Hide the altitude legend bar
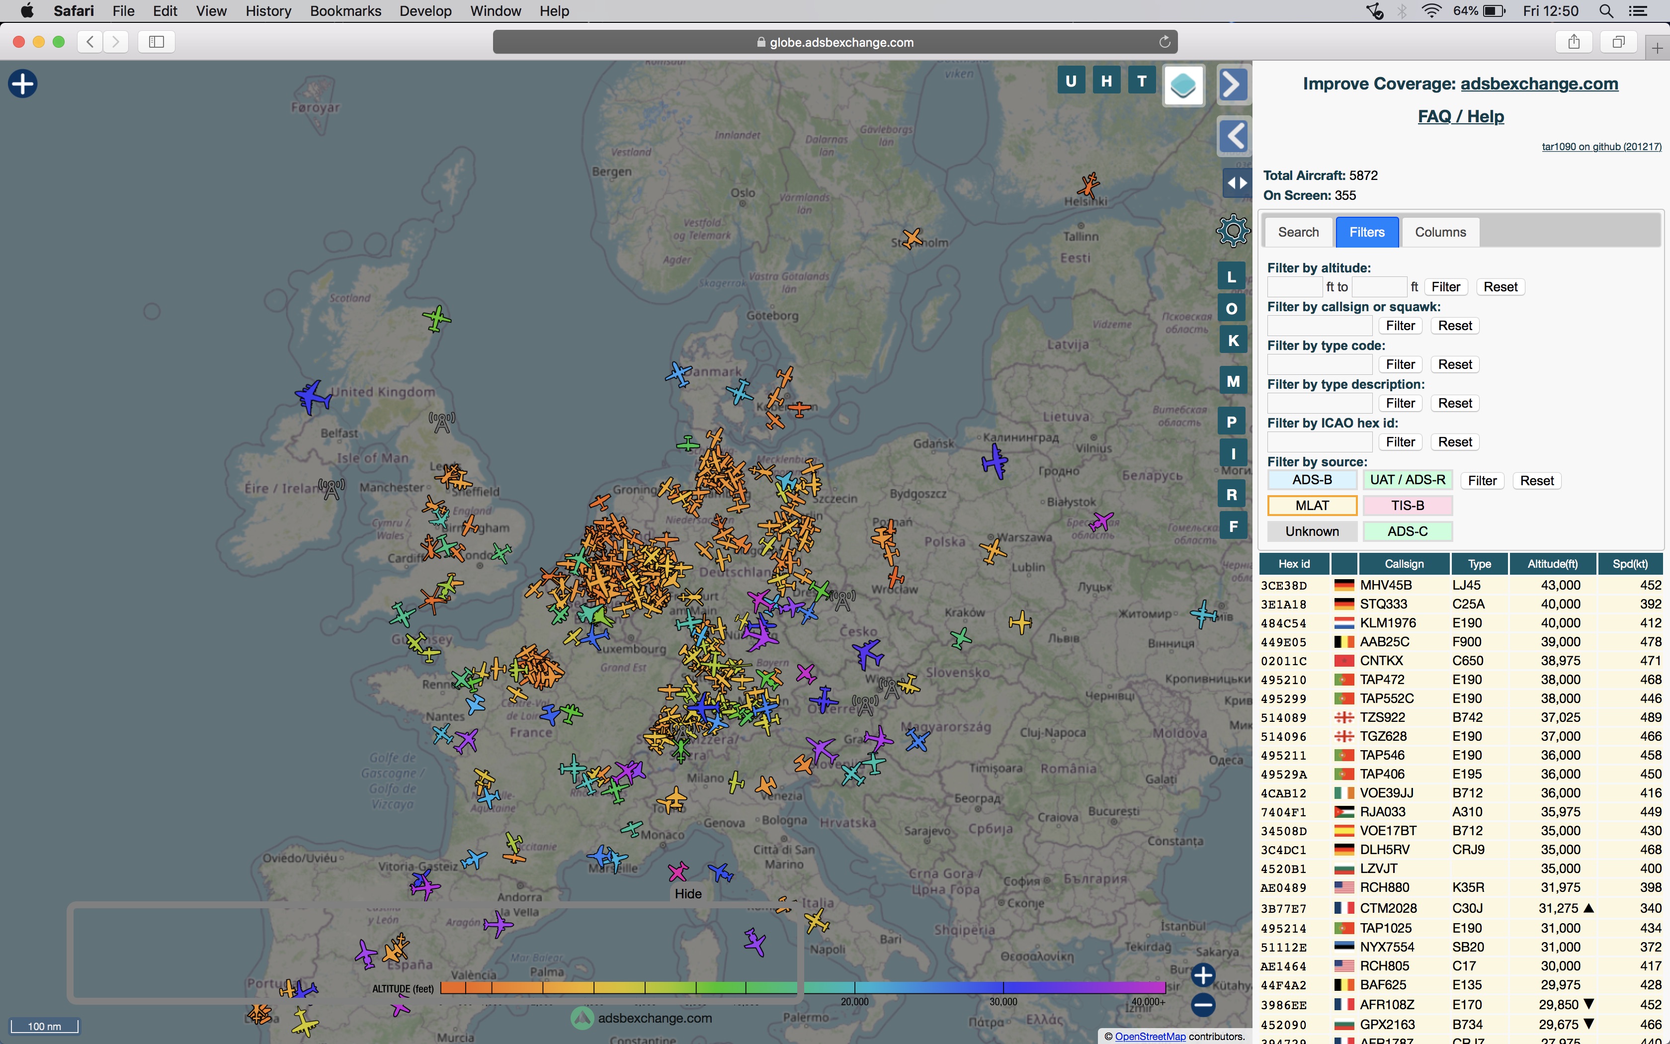Screen dimensions: 1670x1044 [688, 893]
